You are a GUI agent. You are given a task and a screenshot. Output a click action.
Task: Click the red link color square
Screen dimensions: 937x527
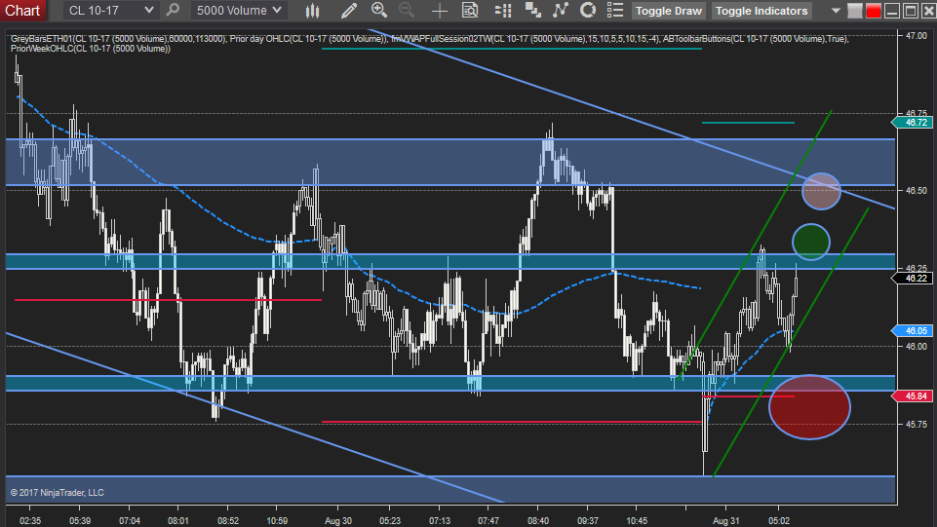[x=873, y=11]
